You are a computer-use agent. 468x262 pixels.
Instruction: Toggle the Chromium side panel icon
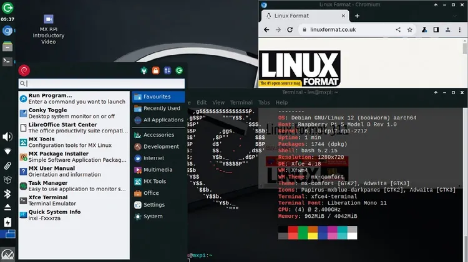pyautogui.click(x=436, y=30)
